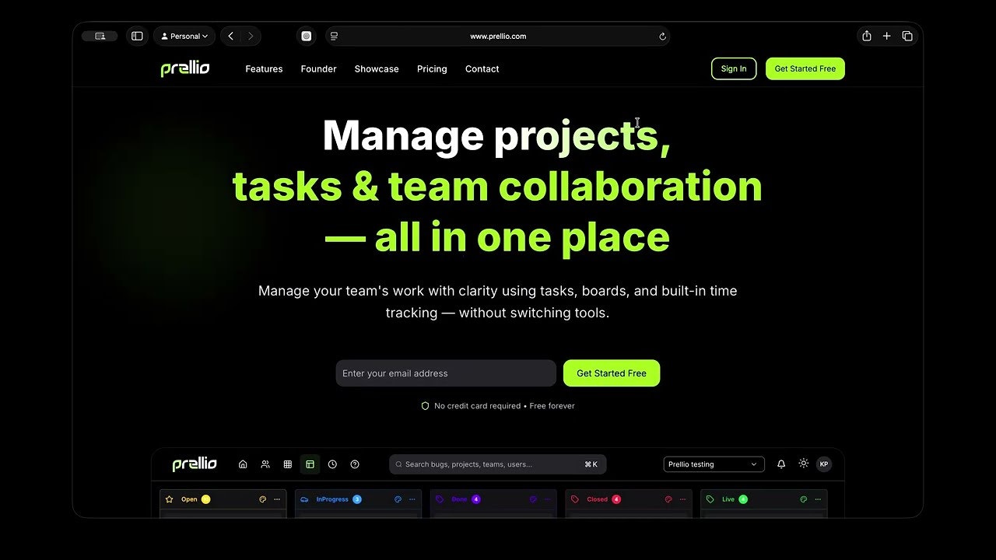Open the Personal profile dropdown
This screenshot has height=560, width=996.
point(184,36)
